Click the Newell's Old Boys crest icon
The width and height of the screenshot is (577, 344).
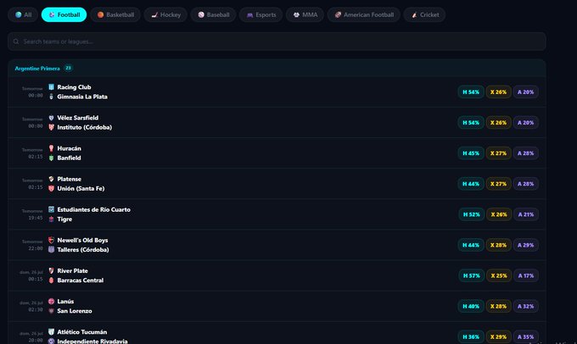click(51, 240)
